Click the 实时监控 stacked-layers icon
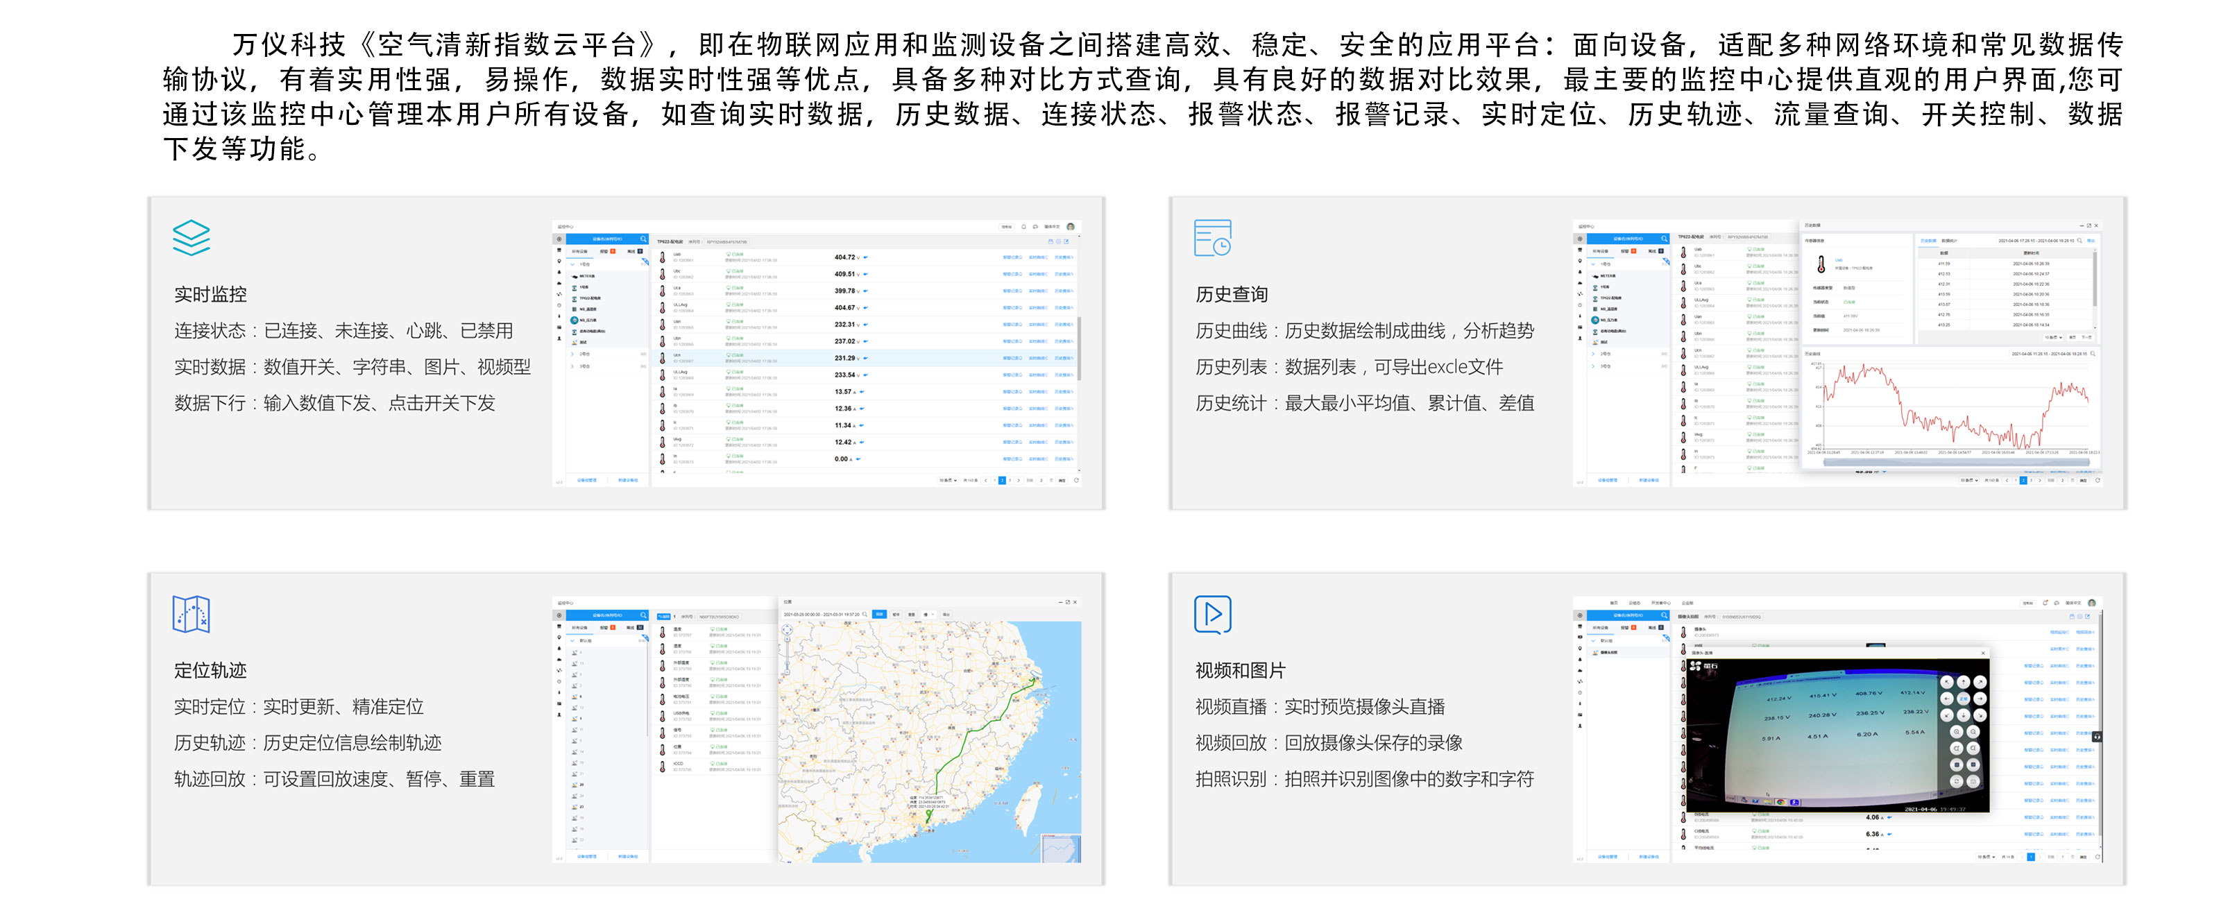Screen dimensions: 2237x906 click(x=191, y=238)
